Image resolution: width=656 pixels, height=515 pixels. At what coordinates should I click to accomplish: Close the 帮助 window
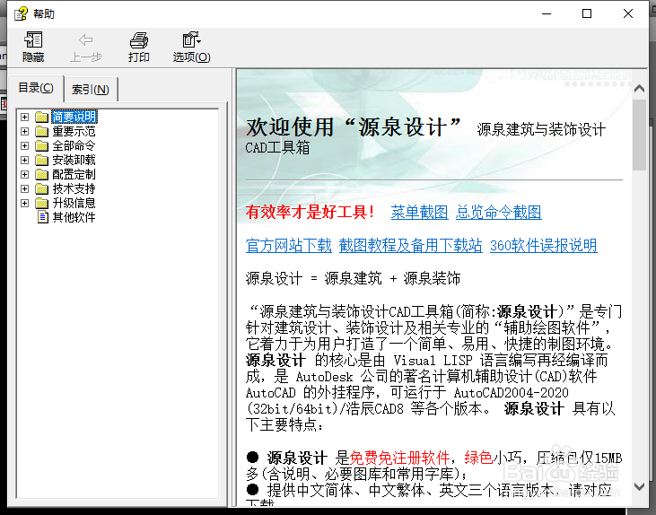click(x=628, y=13)
